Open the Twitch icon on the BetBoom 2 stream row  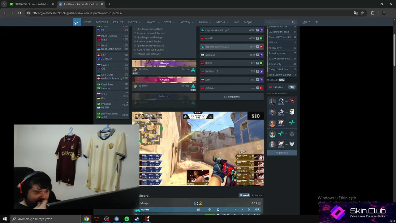click(261, 72)
